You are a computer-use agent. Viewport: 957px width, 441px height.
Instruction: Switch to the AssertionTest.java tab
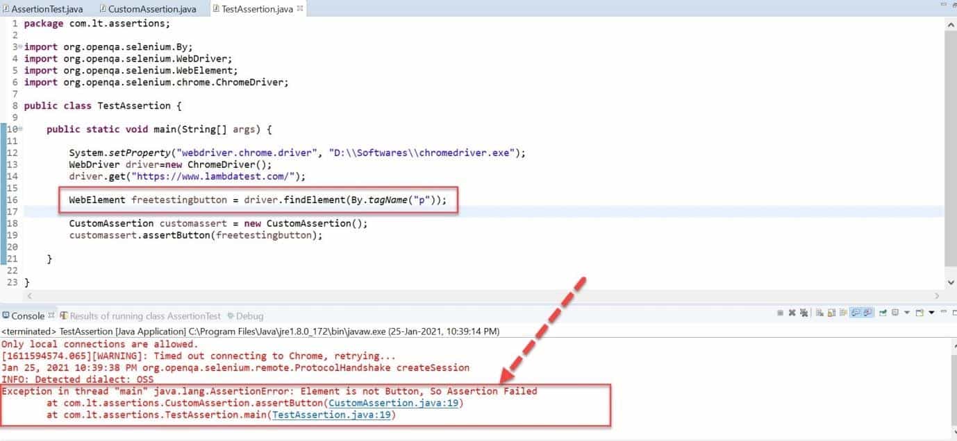point(42,9)
